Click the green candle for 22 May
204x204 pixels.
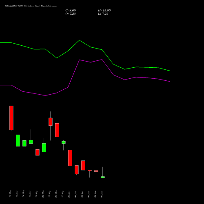click(x=44, y=148)
